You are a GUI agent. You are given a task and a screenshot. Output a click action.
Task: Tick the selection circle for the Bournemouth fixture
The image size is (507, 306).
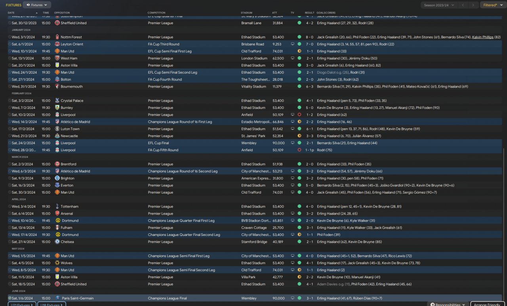pos(10,87)
